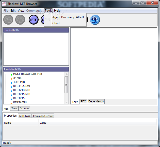The height and width of the screenshot is (147, 160).
Task: Select the Text tab
Action: (75, 102)
